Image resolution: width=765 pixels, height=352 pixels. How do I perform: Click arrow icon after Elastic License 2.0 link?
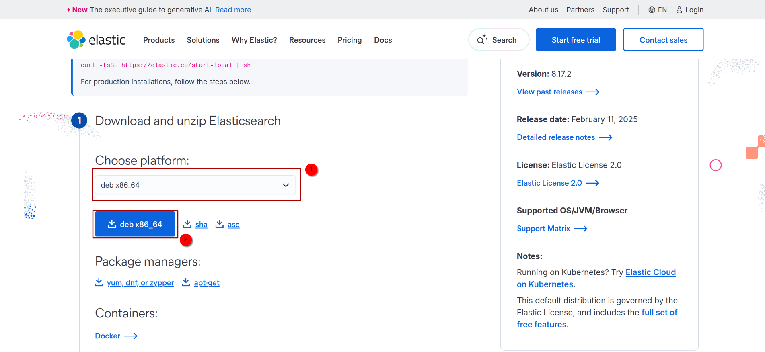tap(593, 183)
